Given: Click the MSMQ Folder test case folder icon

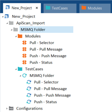Looking at the screenshot, I should [25, 75].
